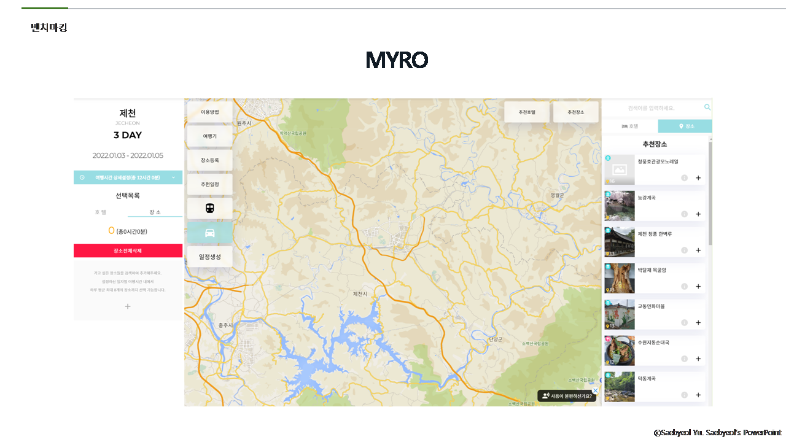
Task: Click the 능강계곡 place name
Action: pos(647,198)
